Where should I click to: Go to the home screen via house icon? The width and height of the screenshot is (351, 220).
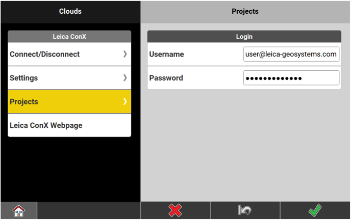point(19,210)
